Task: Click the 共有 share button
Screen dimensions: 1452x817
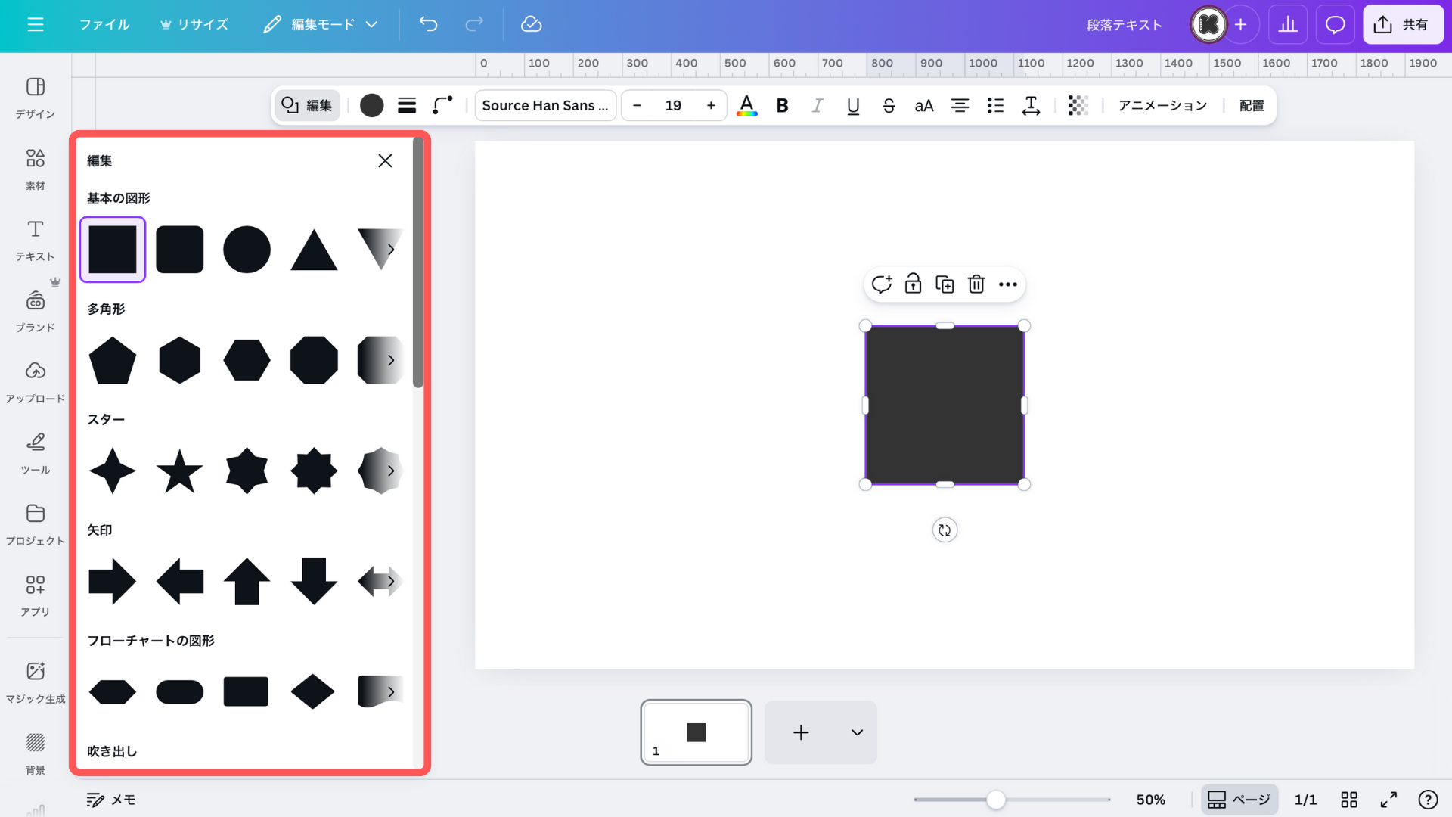Action: click(x=1403, y=25)
